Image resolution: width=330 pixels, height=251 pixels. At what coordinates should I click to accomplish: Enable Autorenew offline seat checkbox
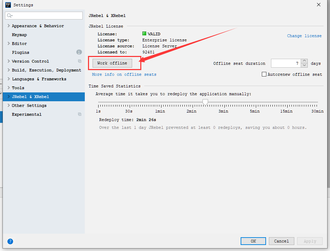click(264, 74)
